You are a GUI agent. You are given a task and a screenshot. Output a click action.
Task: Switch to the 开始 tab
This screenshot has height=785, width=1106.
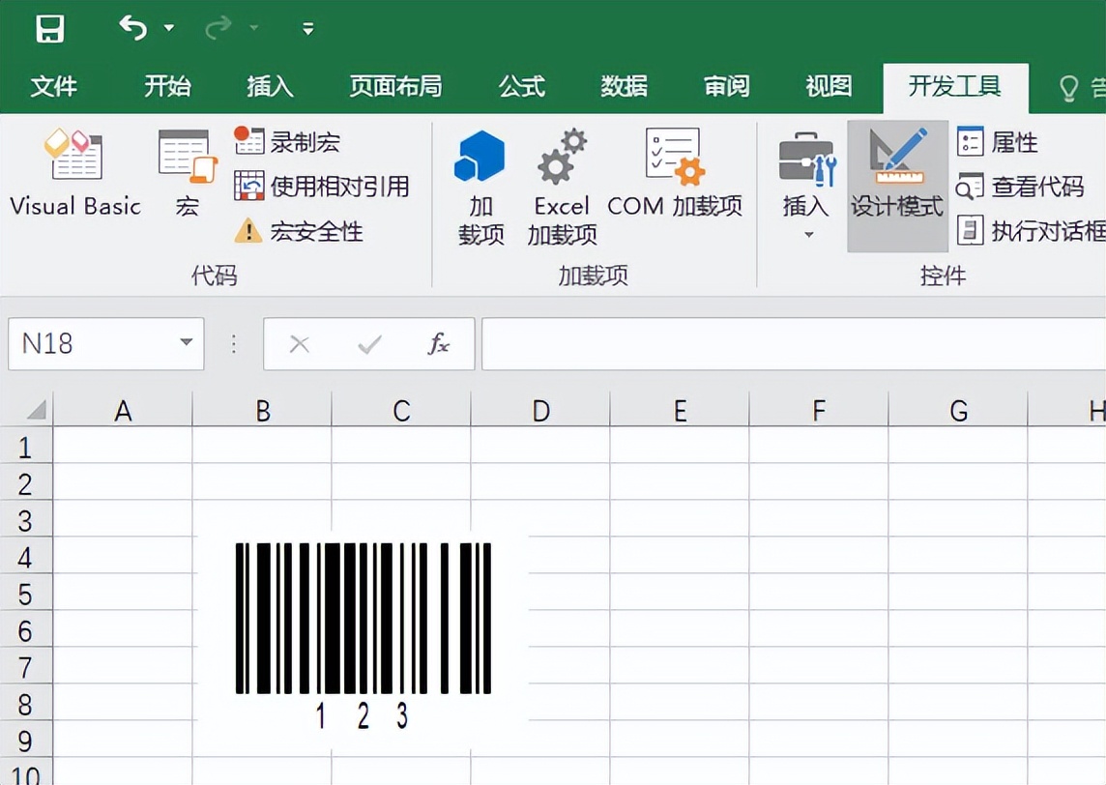coord(167,86)
